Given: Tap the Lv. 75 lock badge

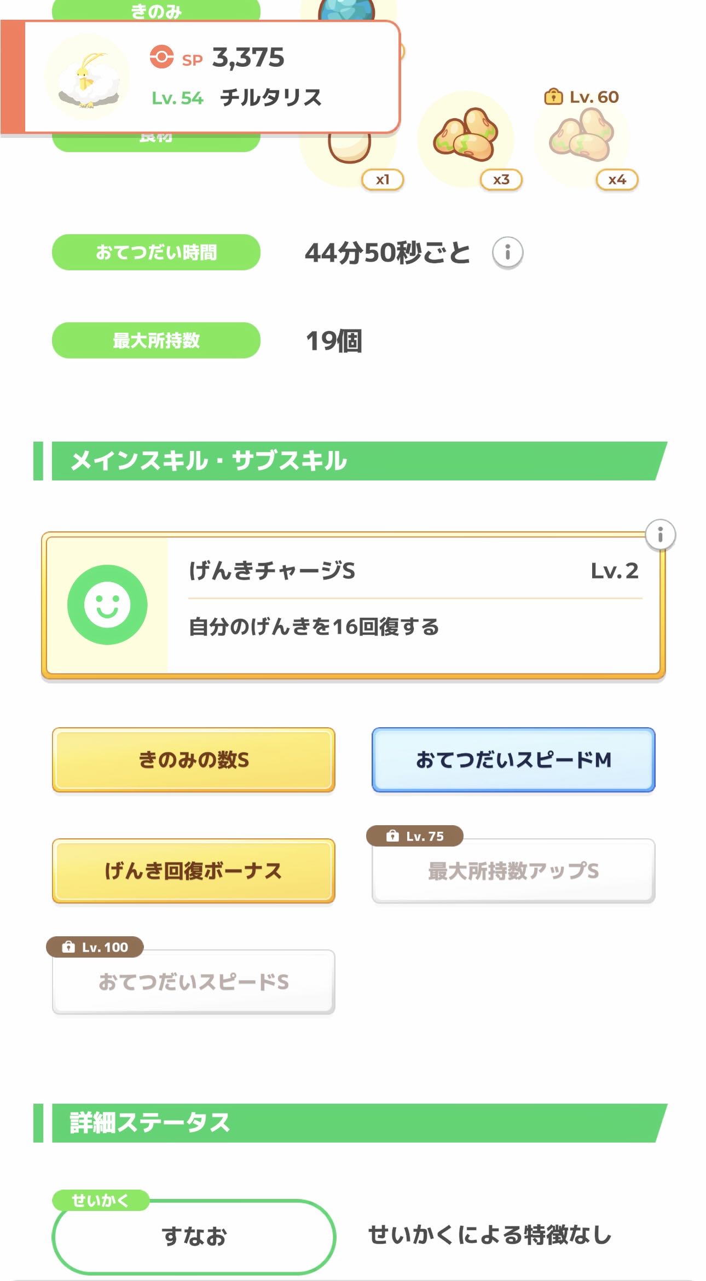Looking at the screenshot, I should [x=415, y=836].
